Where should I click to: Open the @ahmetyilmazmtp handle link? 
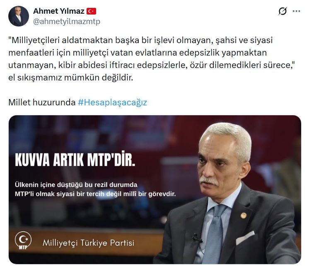point(67,21)
